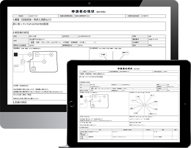Select the black square in tablet genogram
The height and width of the screenshot is (148, 191).
[x=81, y=97]
